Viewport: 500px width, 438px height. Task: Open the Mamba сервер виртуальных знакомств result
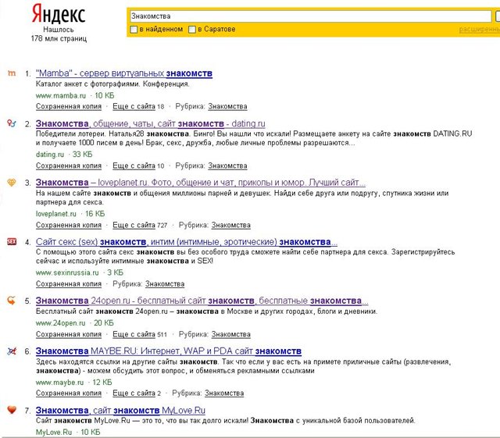click(x=124, y=73)
